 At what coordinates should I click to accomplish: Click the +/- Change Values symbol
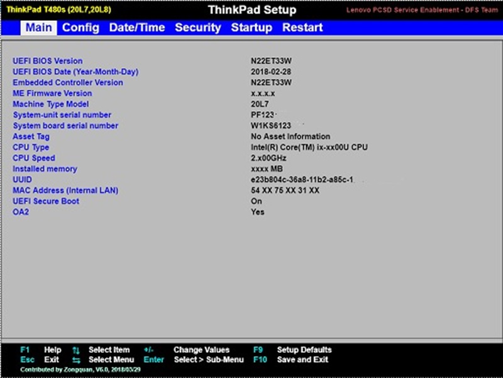[x=148, y=350]
